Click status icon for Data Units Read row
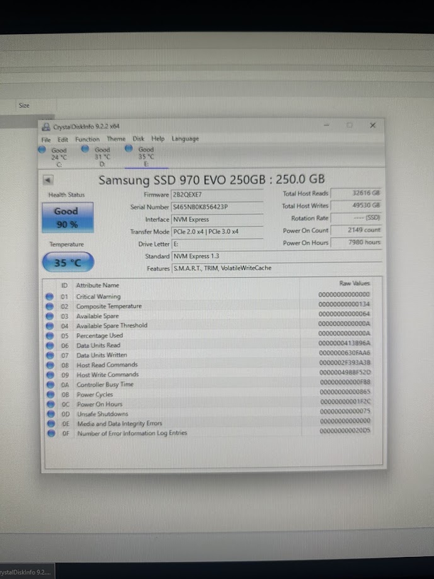Viewport: 434px width, 579px height. click(x=50, y=346)
